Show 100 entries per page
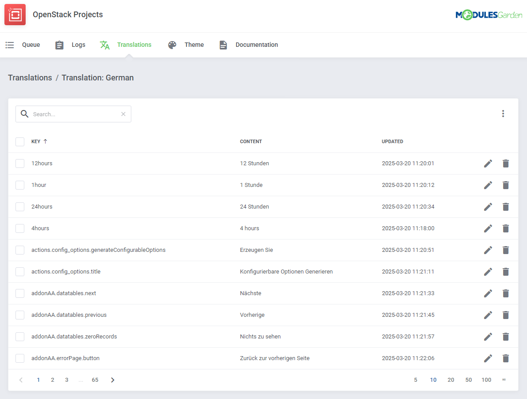 pos(486,380)
